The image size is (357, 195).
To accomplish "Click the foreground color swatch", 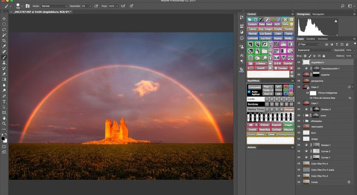I will click(x=3, y=138).
